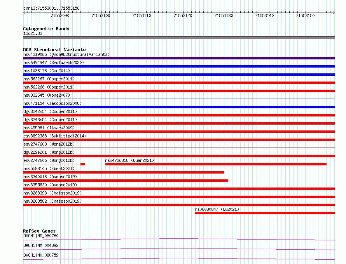Select the 13q21.33 band label
Screen dimensions: 346x264
click(33, 33)
